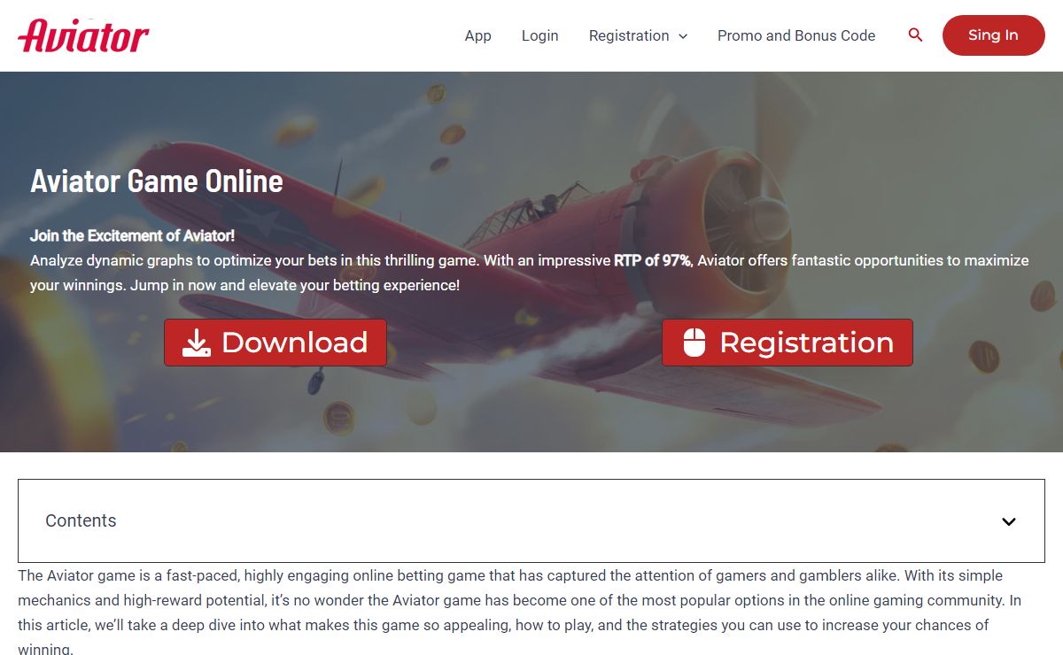Open the search magnifier icon
This screenshot has width=1063, height=655.
tap(916, 35)
